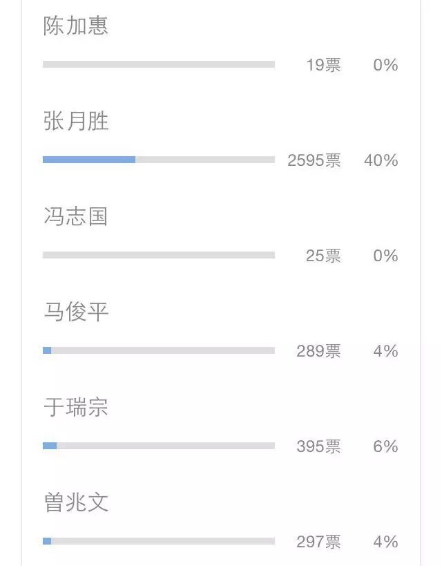The width and height of the screenshot is (442, 566).
Task: Click the 2595票 vote count
Action: [314, 160]
